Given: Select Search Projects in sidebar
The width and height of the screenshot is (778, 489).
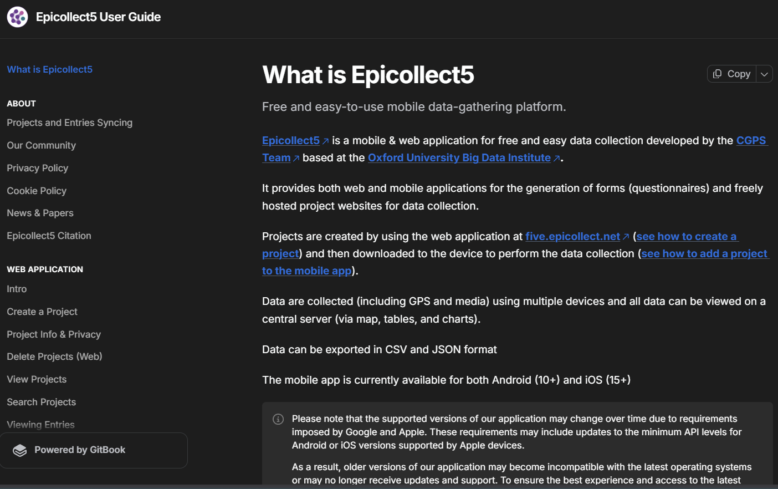Looking at the screenshot, I should [41, 401].
